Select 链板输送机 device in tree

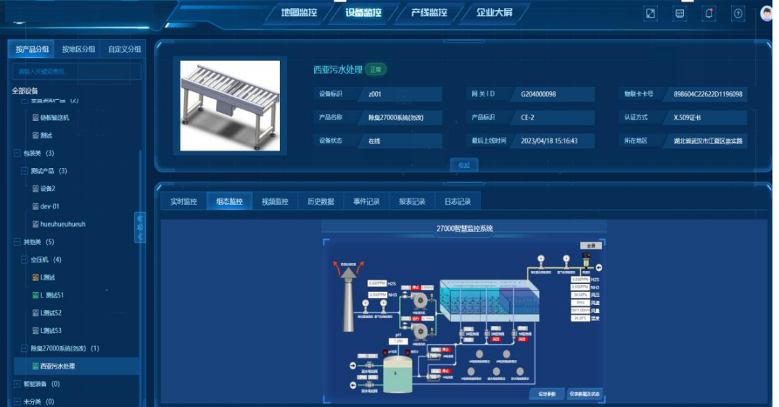pos(54,117)
